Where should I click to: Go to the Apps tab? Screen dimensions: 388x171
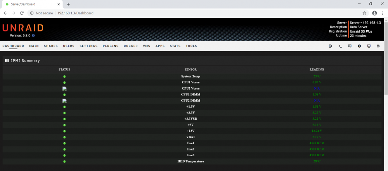tap(160, 46)
